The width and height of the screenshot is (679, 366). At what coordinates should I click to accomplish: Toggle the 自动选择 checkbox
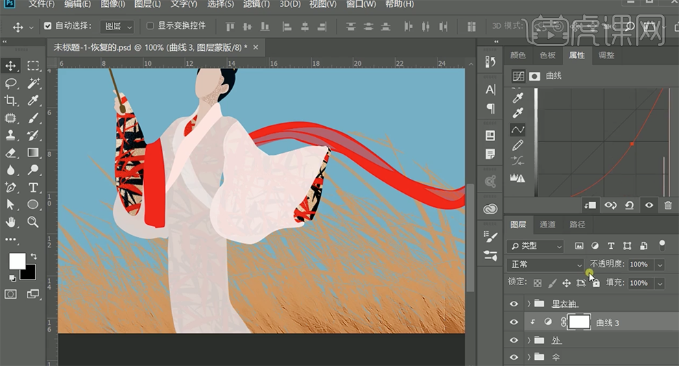tap(47, 26)
